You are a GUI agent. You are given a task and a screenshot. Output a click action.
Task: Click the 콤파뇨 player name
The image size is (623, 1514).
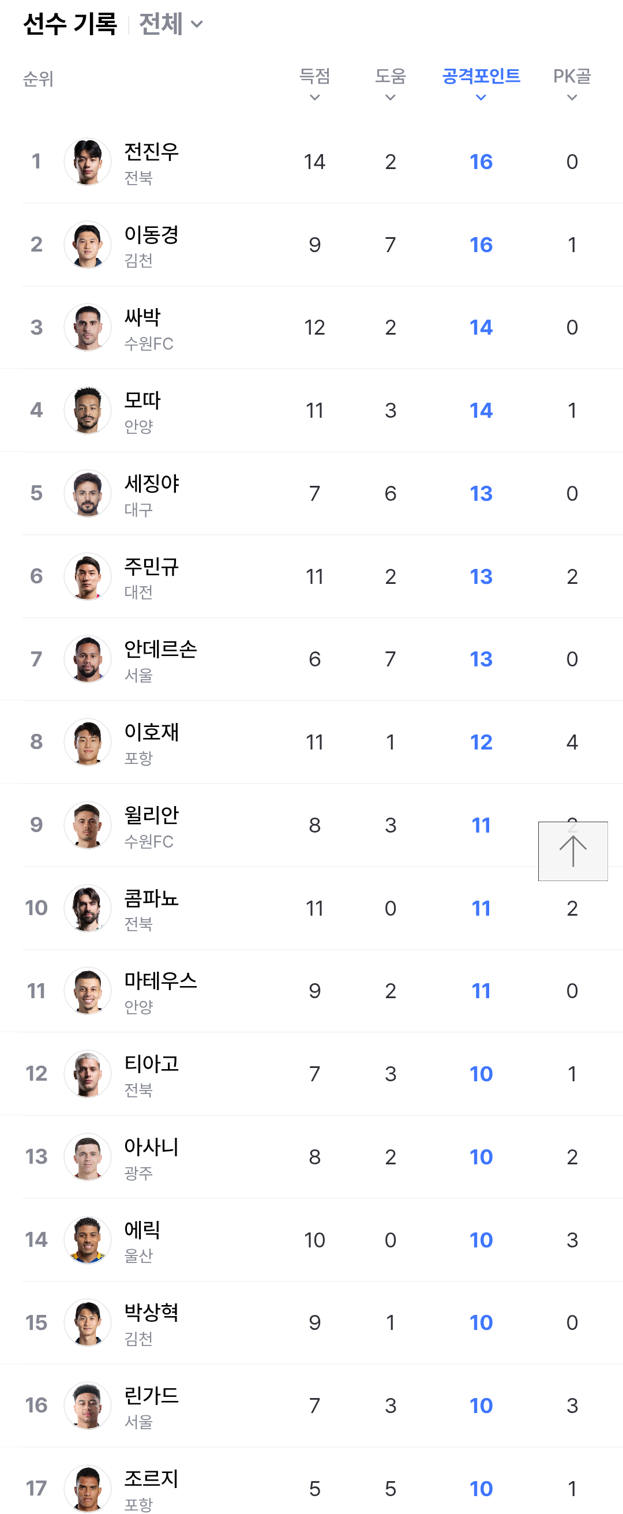coord(151,898)
